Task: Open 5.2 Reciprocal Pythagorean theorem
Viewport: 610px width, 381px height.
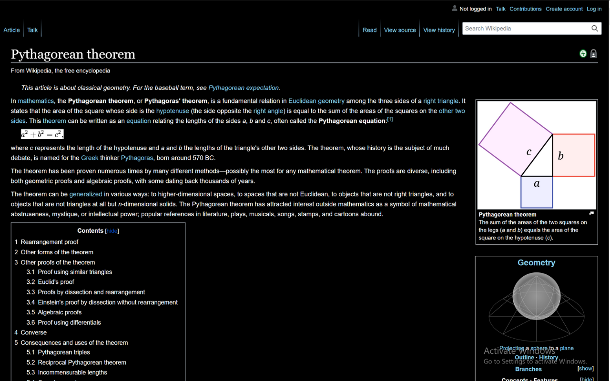Action: (76, 362)
